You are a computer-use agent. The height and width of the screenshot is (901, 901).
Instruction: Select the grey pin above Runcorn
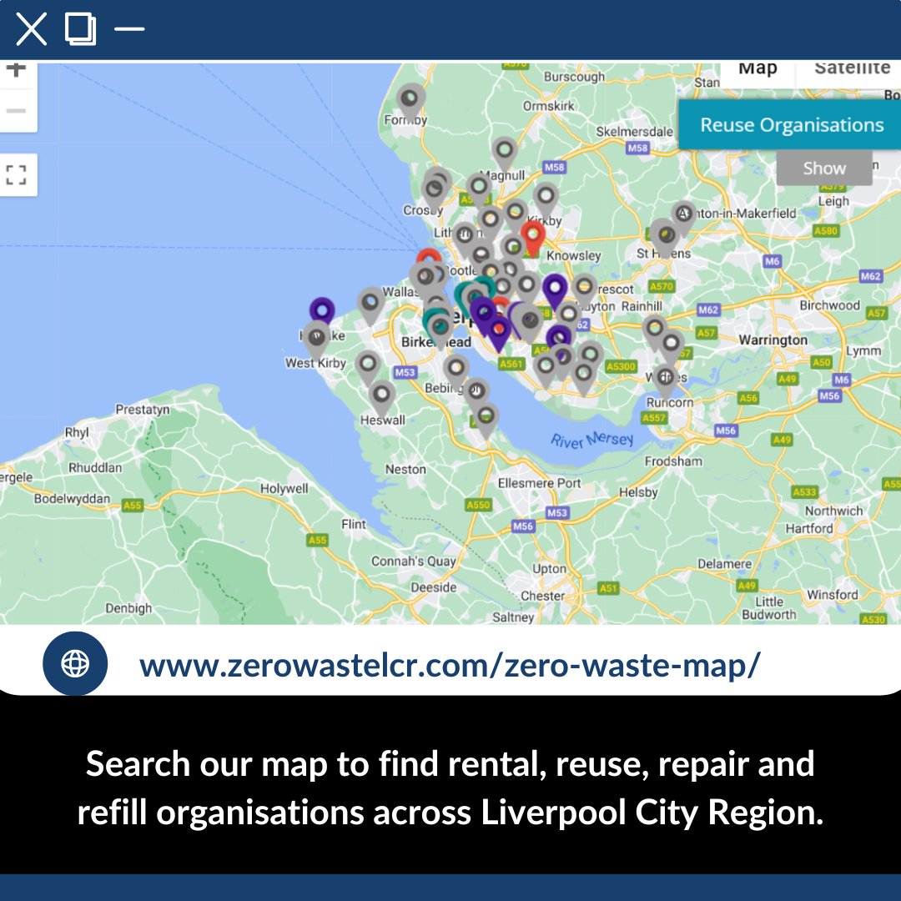(x=665, y=380)
